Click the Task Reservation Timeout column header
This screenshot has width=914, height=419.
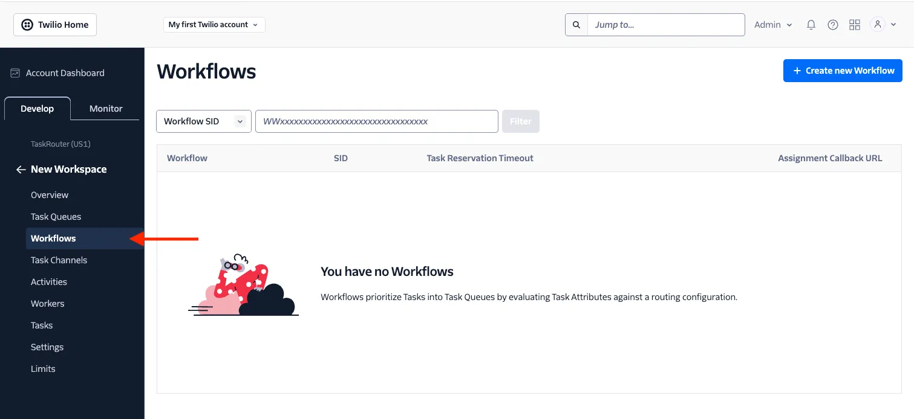(480, 158)
